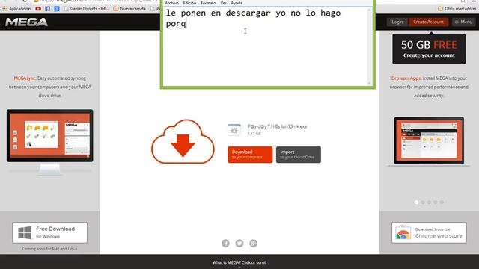479x269 pixels.
Task: Select the first carousel dot on right panel
Action: [416, 202]
